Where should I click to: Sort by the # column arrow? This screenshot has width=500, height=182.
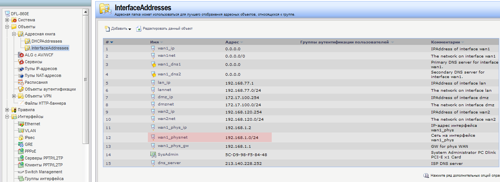pyautogui.click(x=112, y=42)
